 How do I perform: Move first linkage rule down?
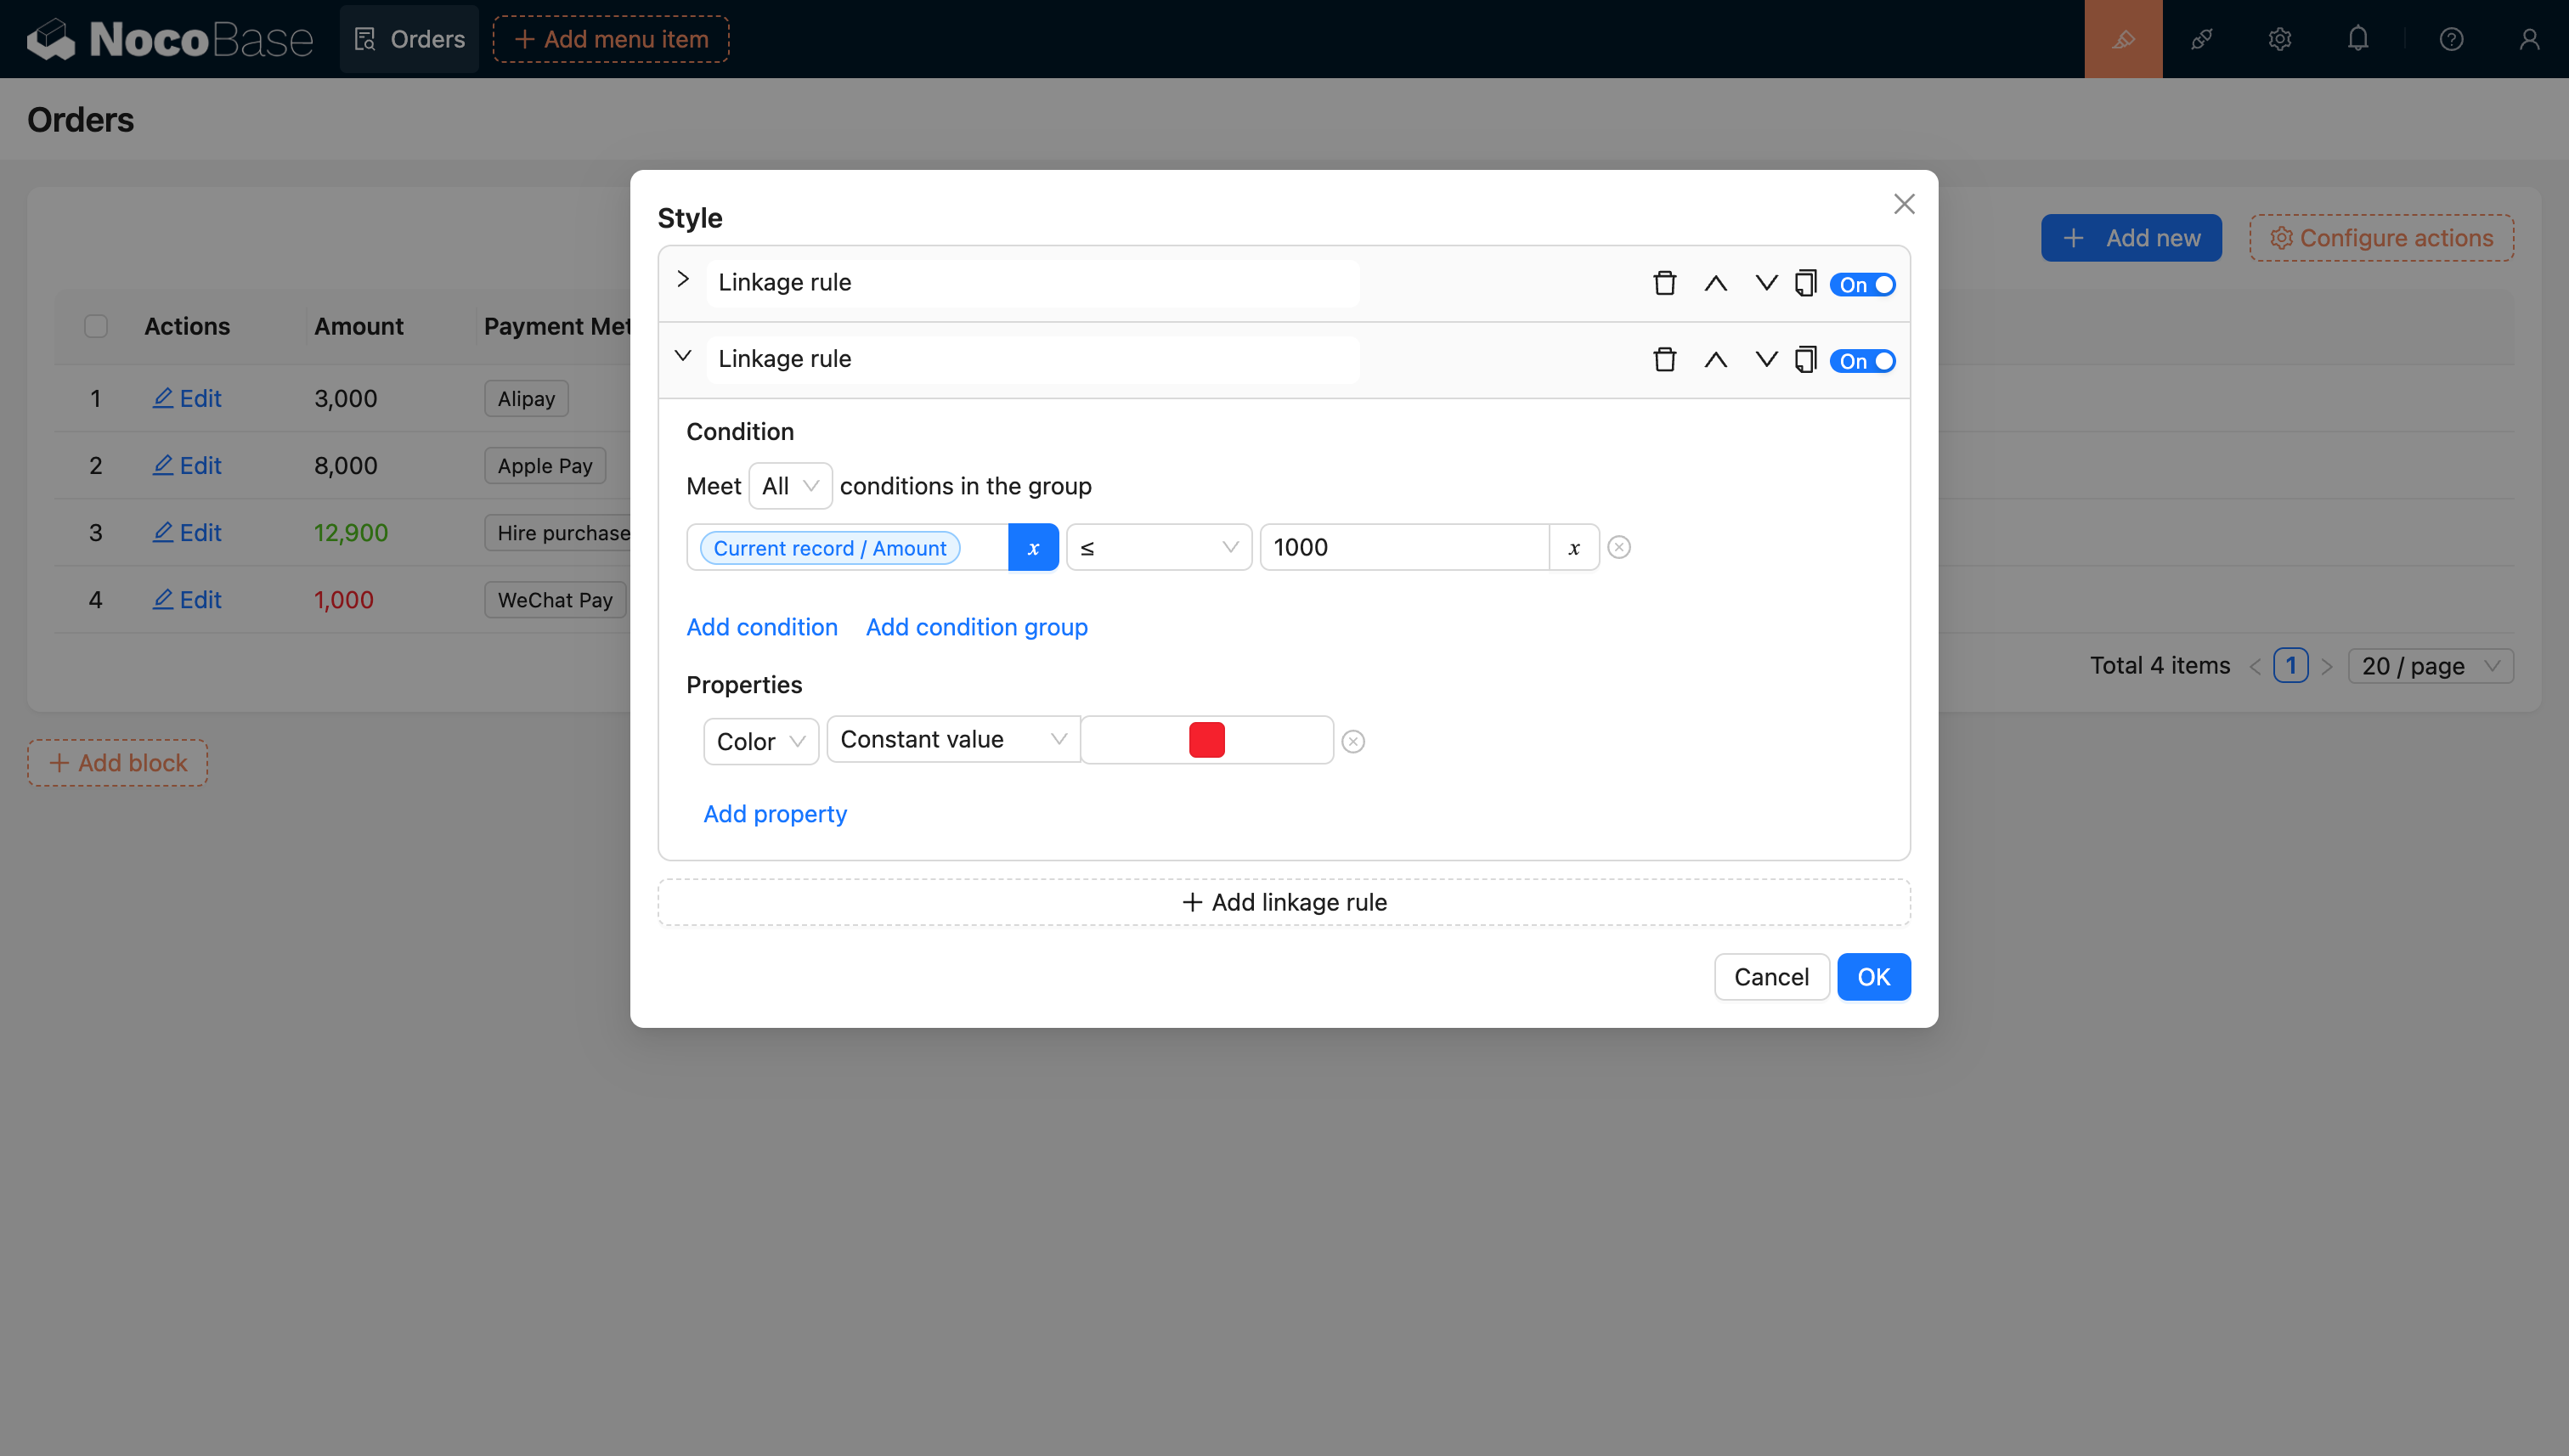tap(1766, 284)
